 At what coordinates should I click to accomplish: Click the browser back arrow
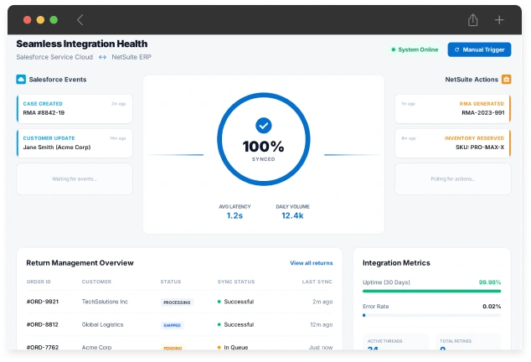click(x=80, y=20)
